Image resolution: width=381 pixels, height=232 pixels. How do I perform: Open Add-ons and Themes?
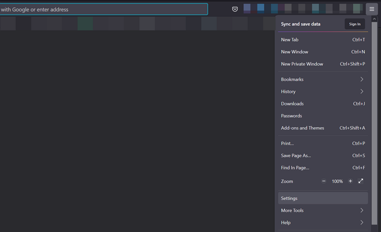pos(323,128)
